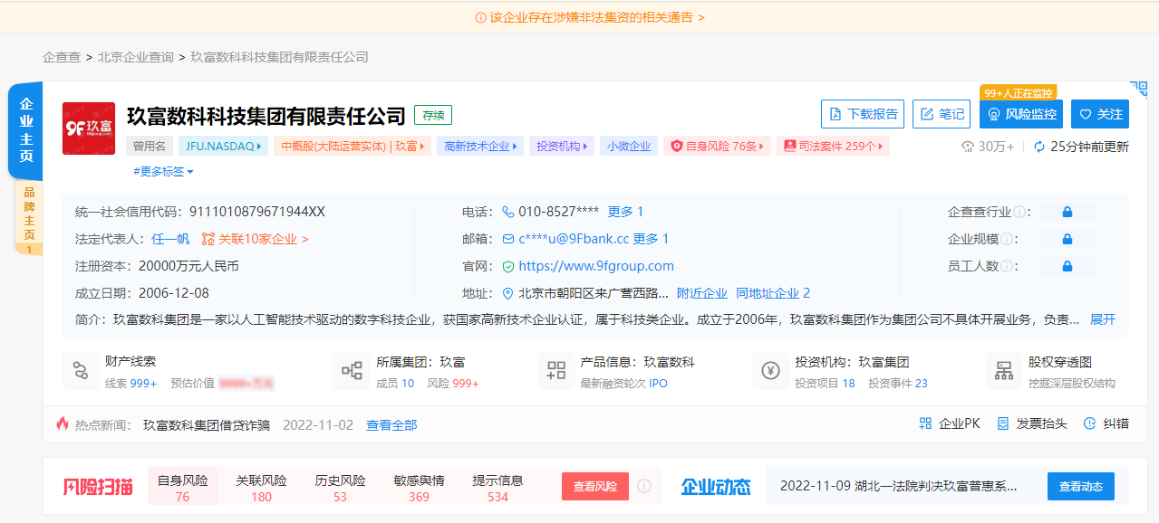
Task: Expand the 司法案件 259个 tag
Action: pyautogui.click(x=832, y=146)
